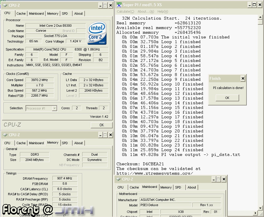Expand the Processor #1 selection dropdown
The image size is (264, 217).
click(x=54, y=108)
